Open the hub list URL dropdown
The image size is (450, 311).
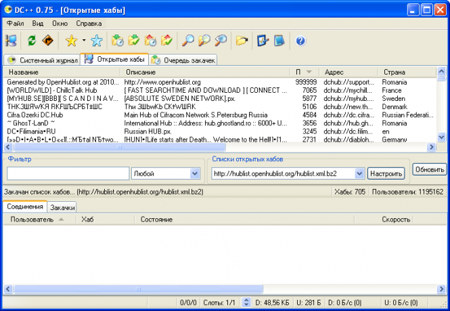point(288,173)
